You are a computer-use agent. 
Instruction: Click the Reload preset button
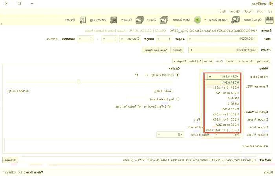pyautogui.click(x=177, y=50)
